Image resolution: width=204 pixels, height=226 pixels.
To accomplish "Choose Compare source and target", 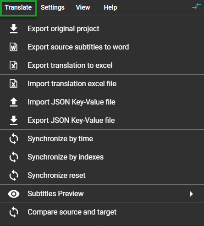I will pos(102,212).
